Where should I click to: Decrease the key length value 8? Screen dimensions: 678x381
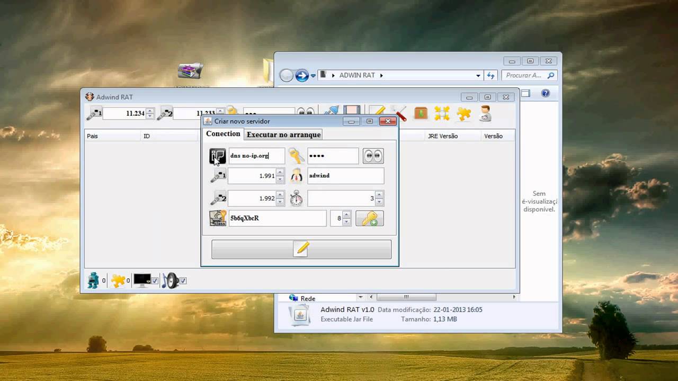tap(346, 222)
